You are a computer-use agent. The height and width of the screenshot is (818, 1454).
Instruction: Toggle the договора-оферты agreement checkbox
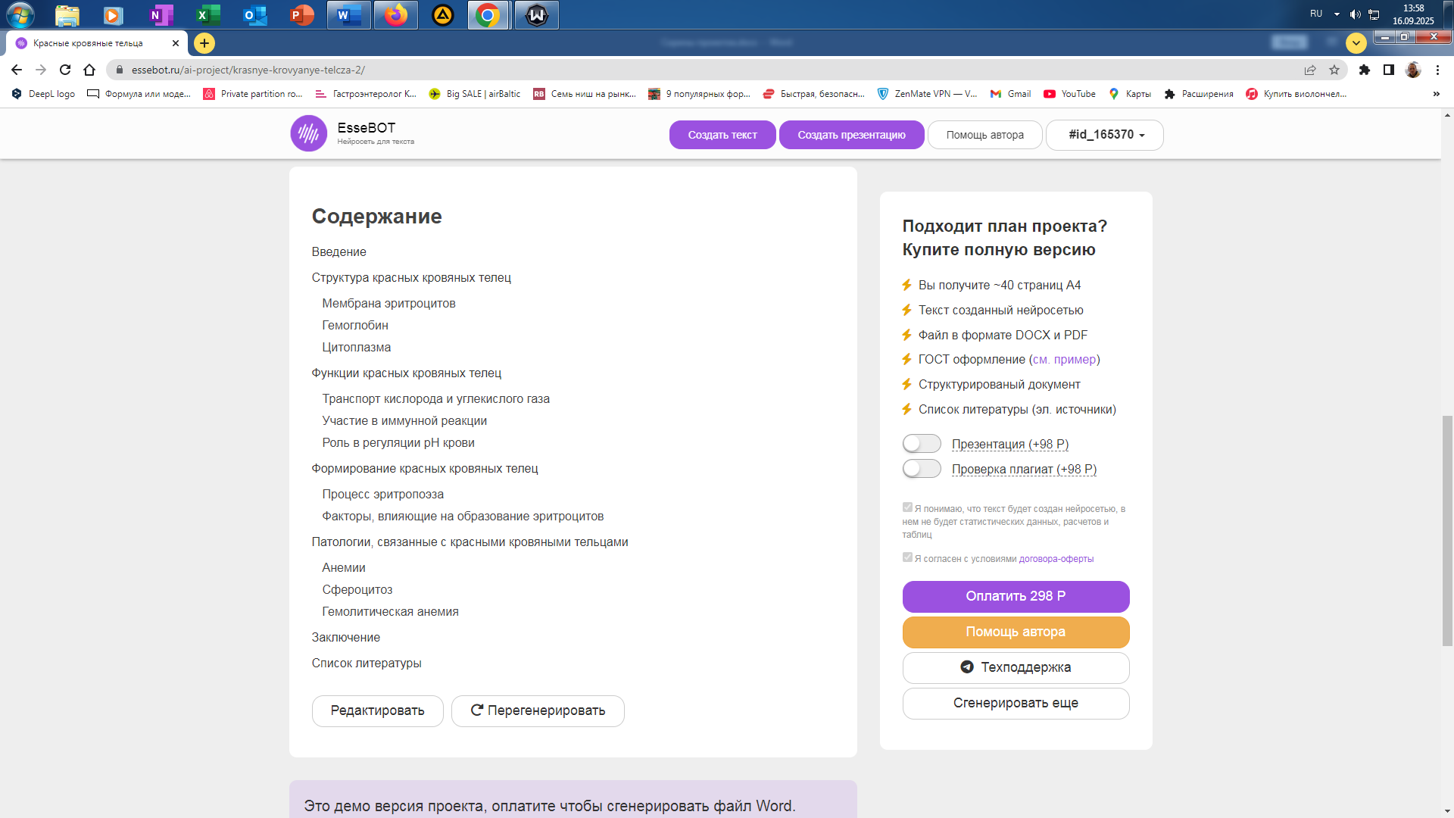coord(907,557)
